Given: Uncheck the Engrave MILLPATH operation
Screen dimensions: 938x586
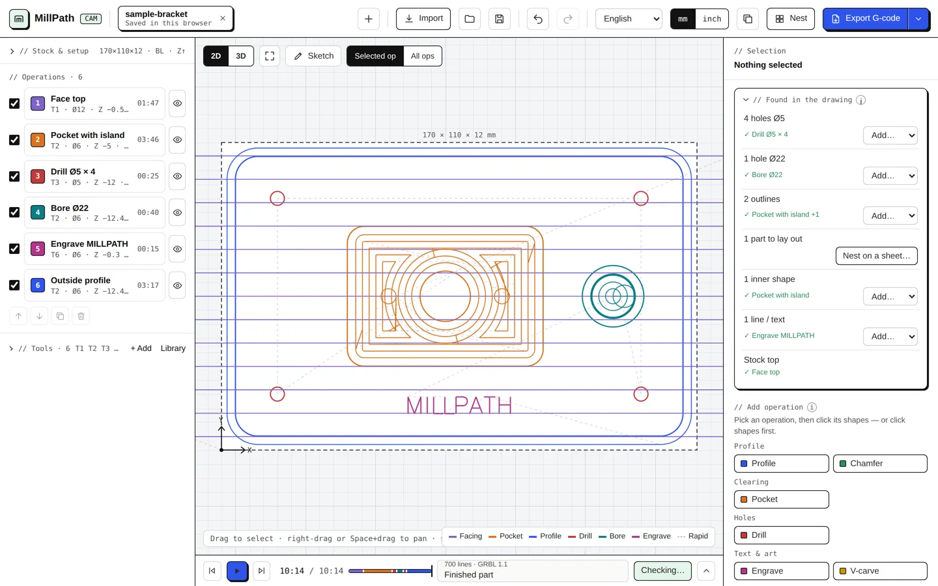Looking at the screenshot, I should click(x=14, y=249).
